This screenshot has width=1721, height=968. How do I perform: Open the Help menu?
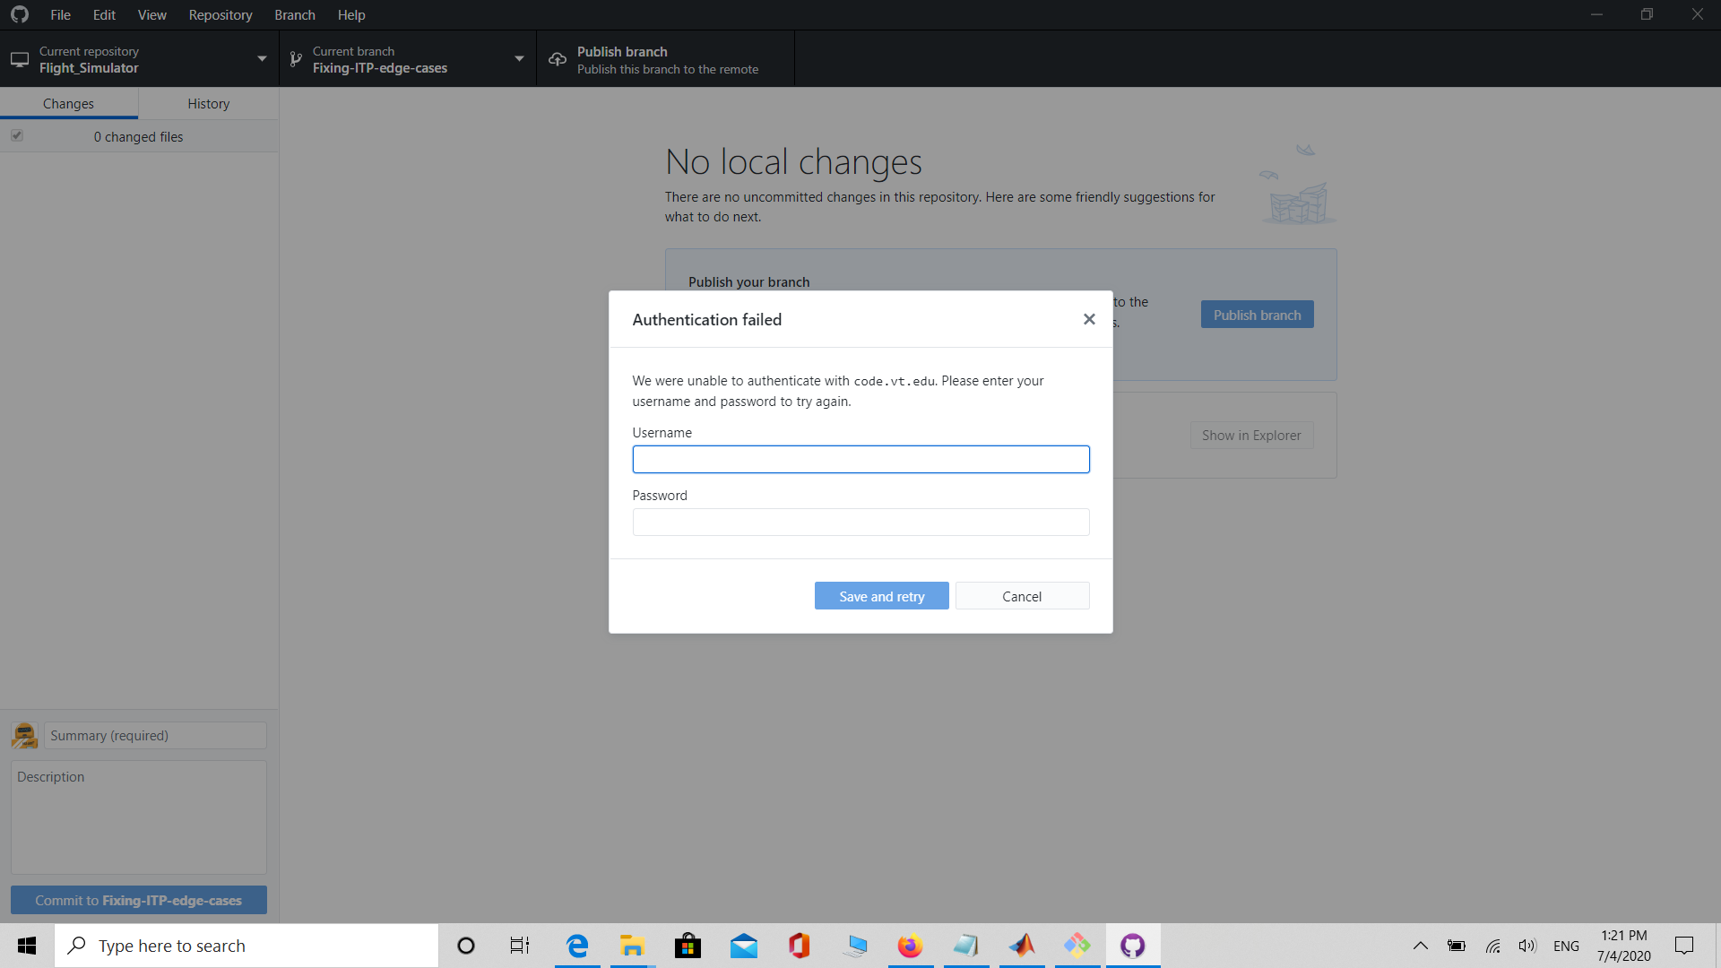(x=351, y=14)
